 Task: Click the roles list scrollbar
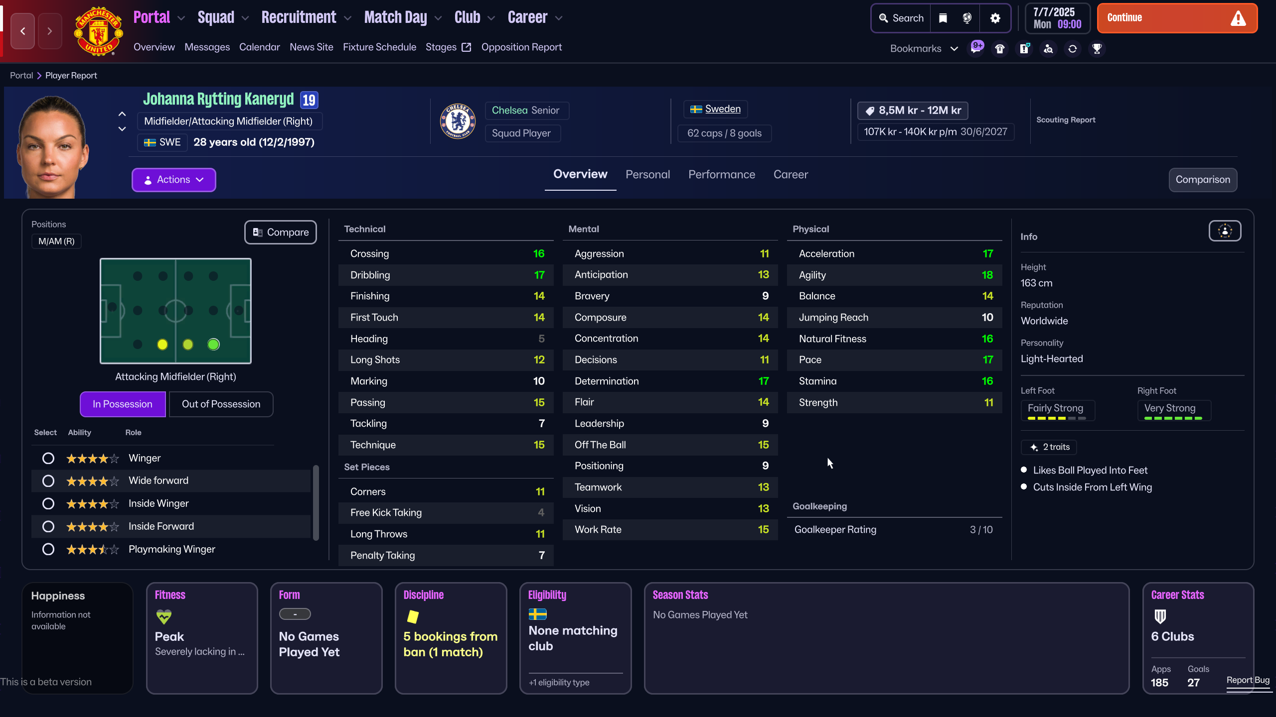(x=316, y=502)
